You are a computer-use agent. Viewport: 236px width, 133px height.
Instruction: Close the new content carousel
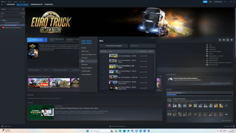[x=161, y=76]
